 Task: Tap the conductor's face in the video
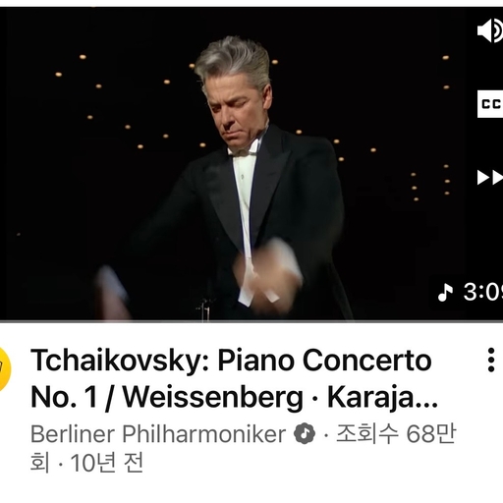(234, 111)
